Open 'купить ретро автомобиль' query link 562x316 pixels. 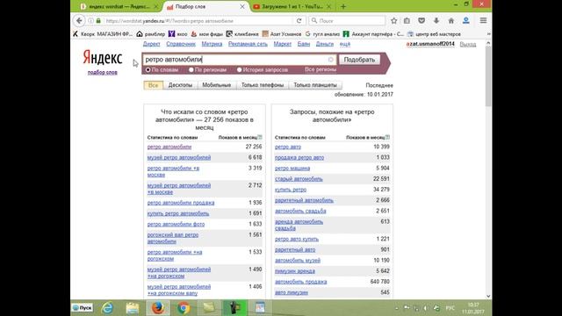(x=178, y=213)
